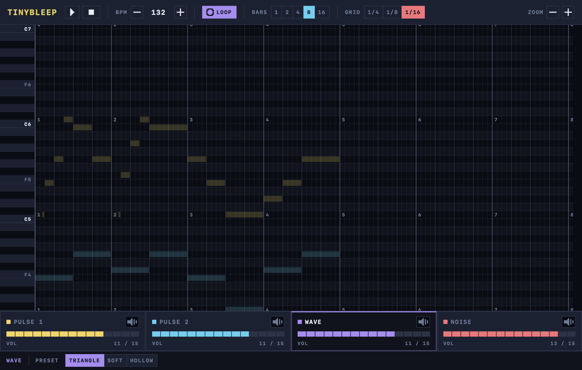The image size is (582, 370).
Task: Select the Noise channel tab
Action: 509,331
